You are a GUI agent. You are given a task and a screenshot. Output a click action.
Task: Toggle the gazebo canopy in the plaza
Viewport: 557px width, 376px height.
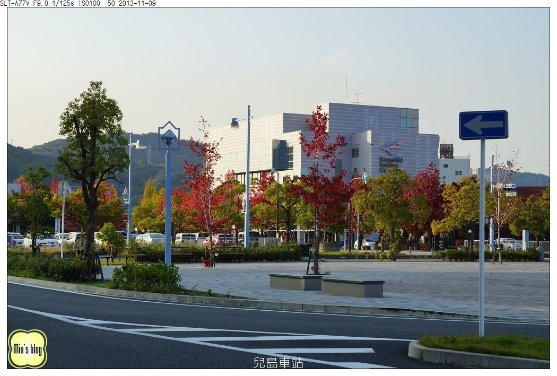[x=302, y=229]
